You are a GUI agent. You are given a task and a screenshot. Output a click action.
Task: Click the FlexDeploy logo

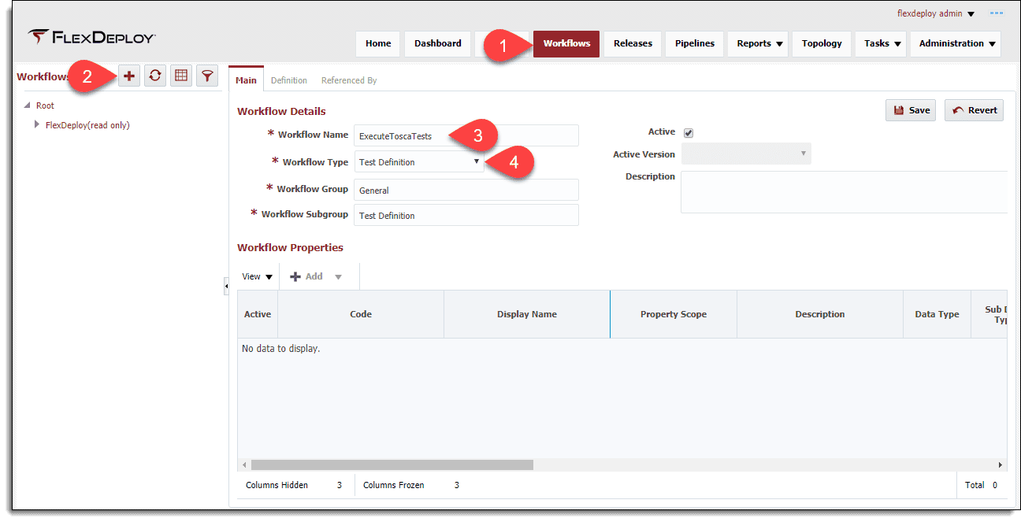pos(91,36)
